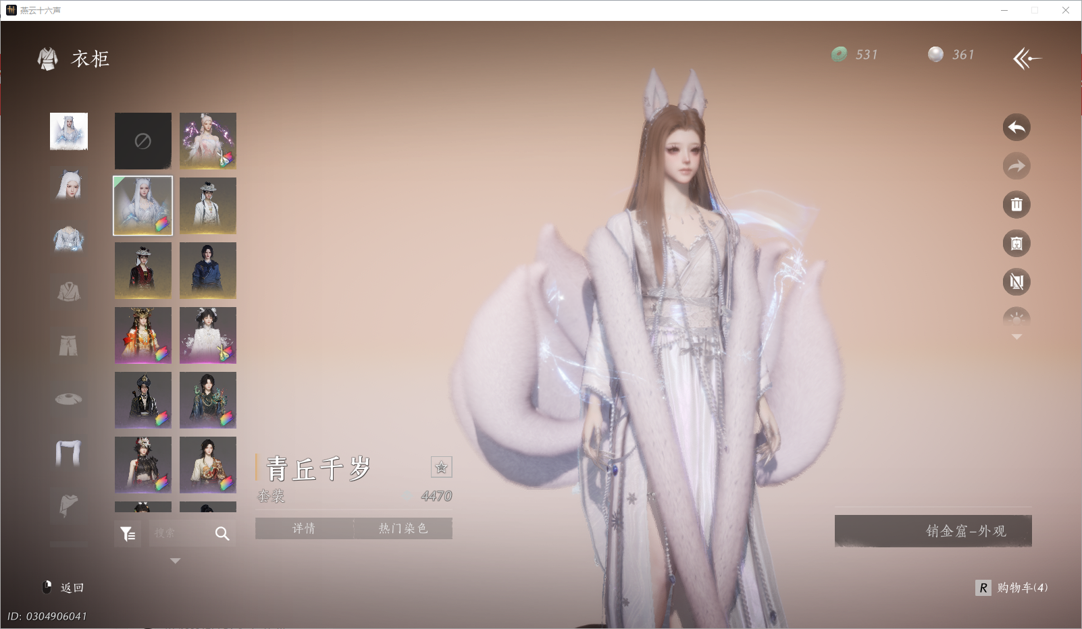Open the 购物车 shopping cart
Image resolution: width=1082 pixels, height=629 pixels.
click(1012, 588)
